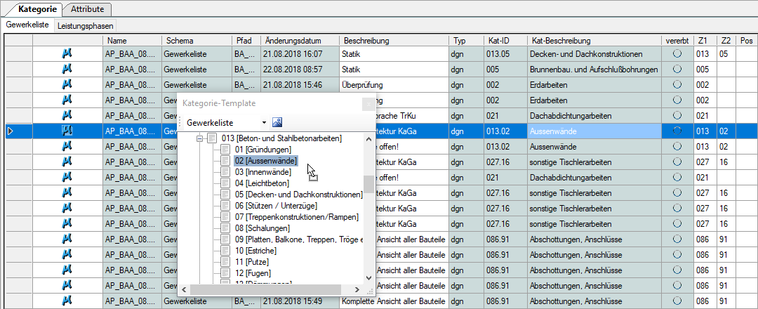Collapse the 013 Beton- und Stahlbetonarbeiten node
Viewport: 758px width, 309px height.
tap(199, 139)
